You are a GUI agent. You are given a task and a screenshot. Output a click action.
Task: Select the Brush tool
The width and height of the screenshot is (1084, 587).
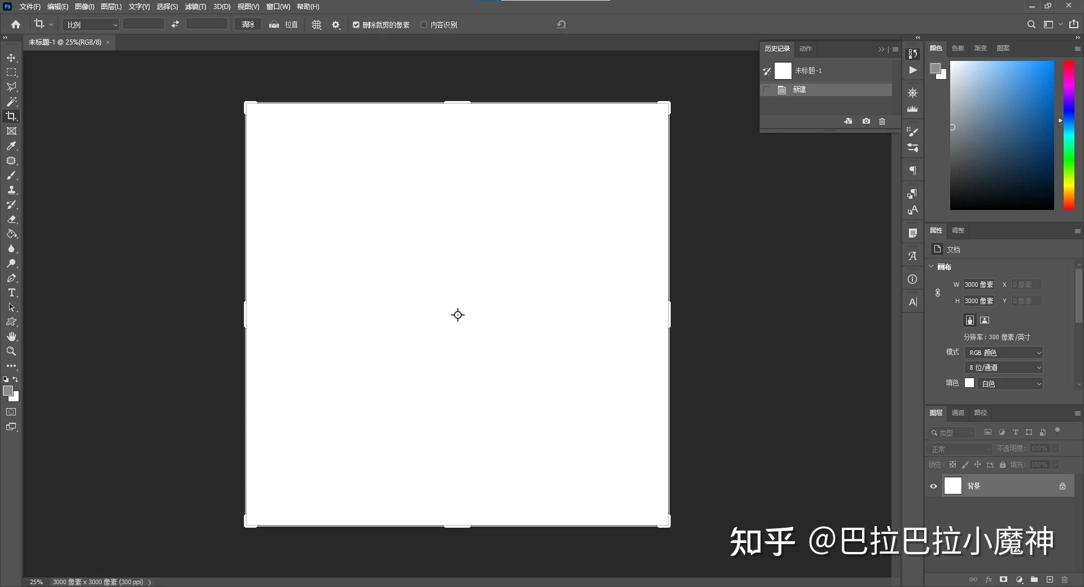11,176
